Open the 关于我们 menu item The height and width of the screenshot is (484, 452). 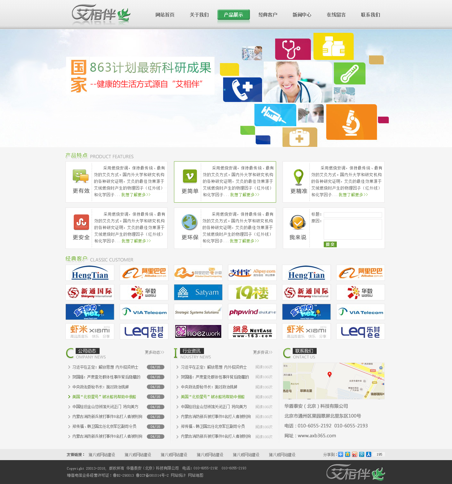[199, 15]
